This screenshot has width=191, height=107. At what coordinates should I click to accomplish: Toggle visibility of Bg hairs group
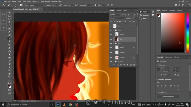[x=111, y=62]
